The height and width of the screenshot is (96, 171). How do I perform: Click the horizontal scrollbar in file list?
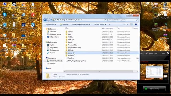(x=99, y=71)
